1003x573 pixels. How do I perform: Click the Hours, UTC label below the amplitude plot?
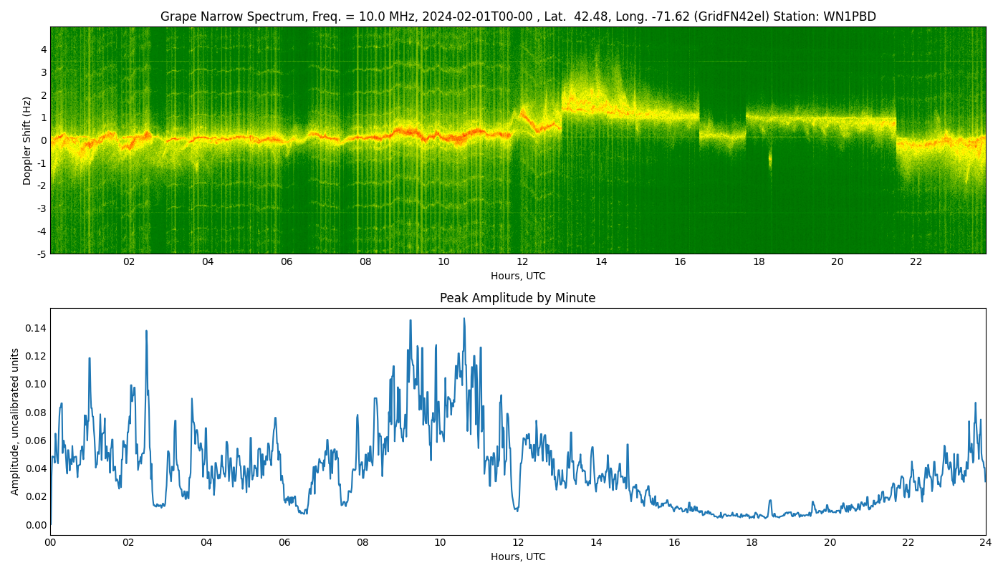[517, 557]
